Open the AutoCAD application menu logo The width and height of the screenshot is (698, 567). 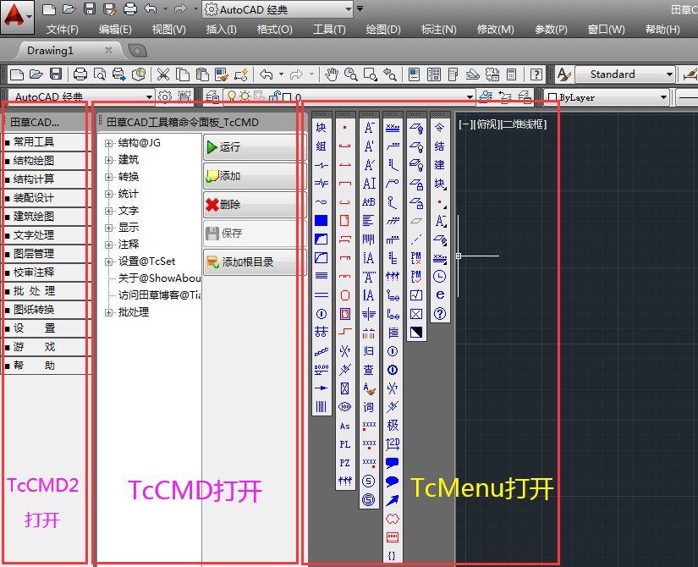[x=17, y=17]
